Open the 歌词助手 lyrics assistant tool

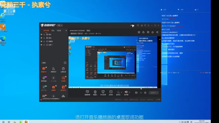coord(63,88)
